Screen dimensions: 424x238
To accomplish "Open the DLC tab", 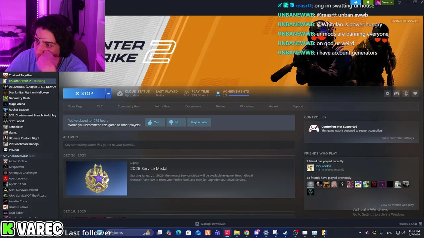I will [x=100, y=106].
